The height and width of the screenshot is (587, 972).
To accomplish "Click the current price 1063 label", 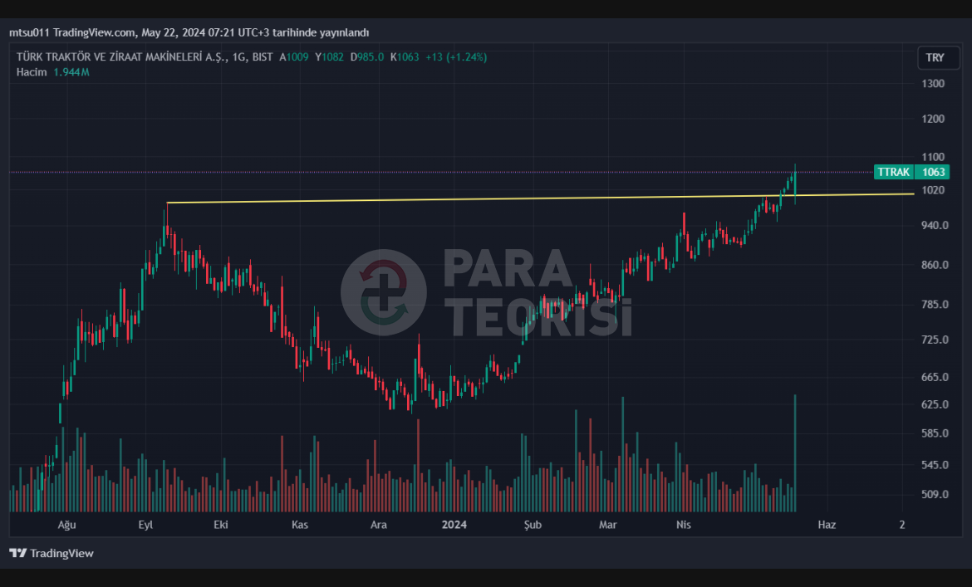I will 933,172.
